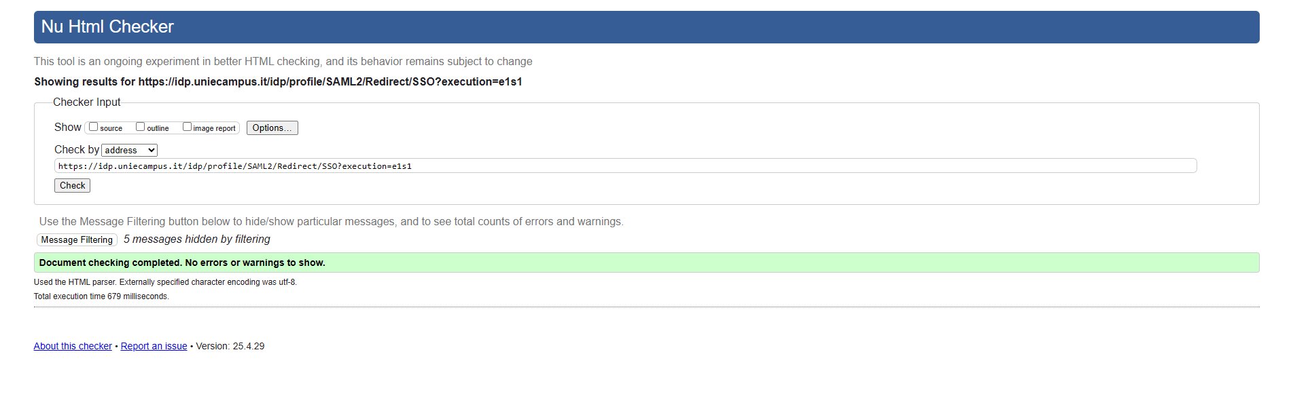Follow the Report an issue link

coord(154,346)
